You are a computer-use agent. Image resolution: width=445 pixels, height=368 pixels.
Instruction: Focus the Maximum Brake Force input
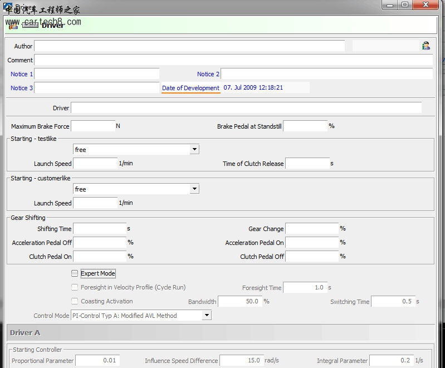click(92, 126)
